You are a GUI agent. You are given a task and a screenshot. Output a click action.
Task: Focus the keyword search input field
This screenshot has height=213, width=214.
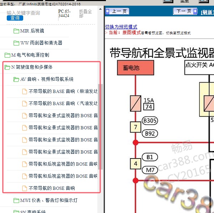click(x=23, y=13)
